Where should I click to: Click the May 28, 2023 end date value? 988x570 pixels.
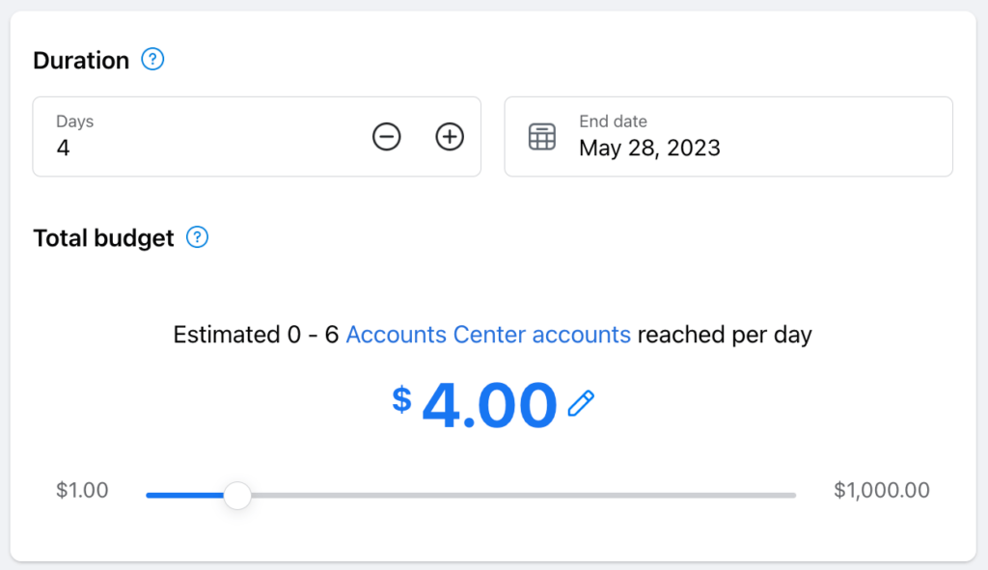click(x=649, y=149)
